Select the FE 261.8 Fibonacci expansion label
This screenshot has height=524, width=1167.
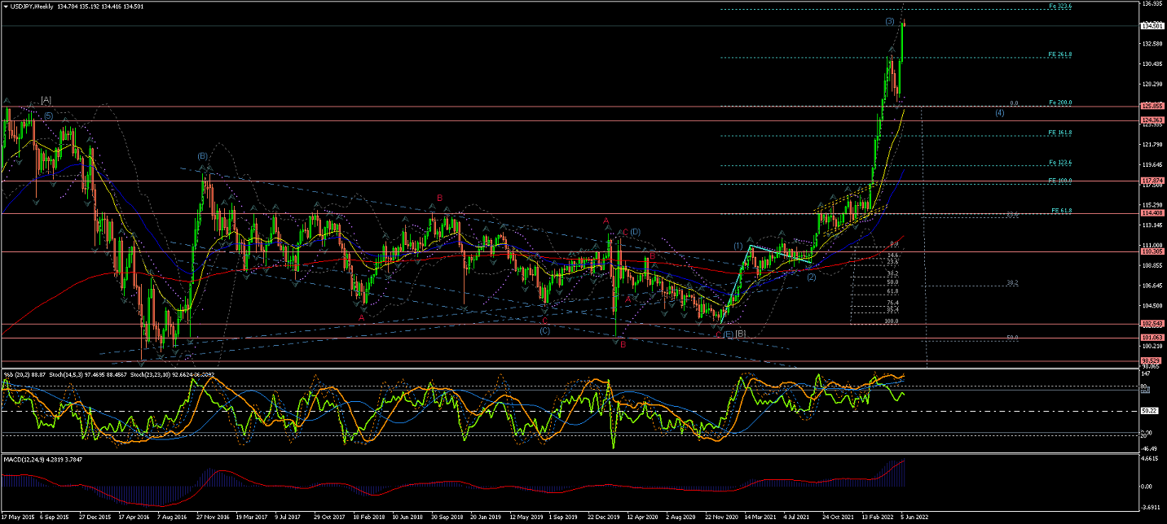tap(1059, 55)
